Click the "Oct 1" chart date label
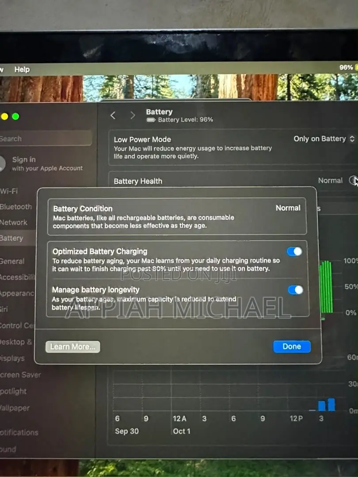The height and width of the screenshot is (477, 358). tap(182, 432)
